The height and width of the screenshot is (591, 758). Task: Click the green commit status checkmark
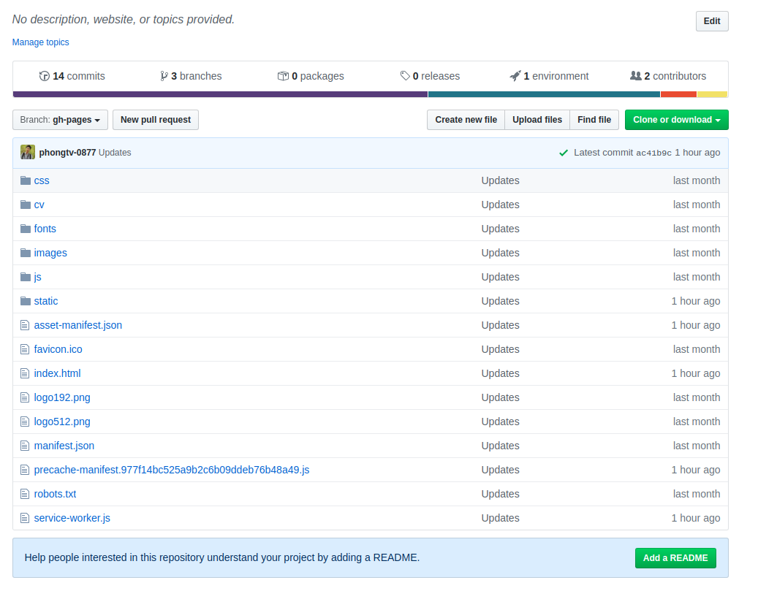[564, 153]
